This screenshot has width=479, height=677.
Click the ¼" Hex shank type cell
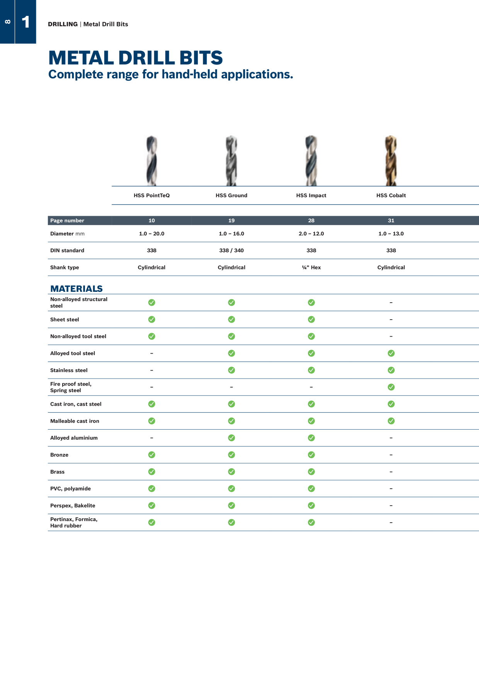(x=311, y=267)
